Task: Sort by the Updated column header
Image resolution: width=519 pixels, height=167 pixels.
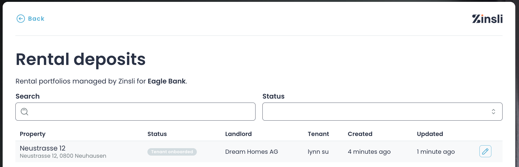Action: click(x=430, y=134)
